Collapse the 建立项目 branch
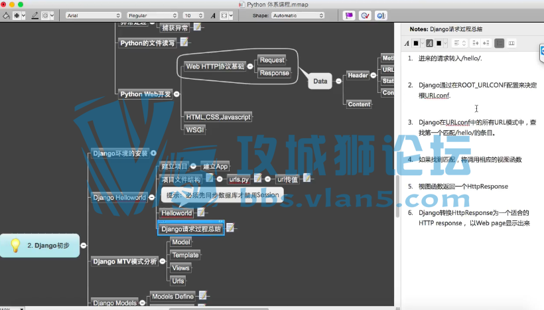The image size is (544, 310). pos(193,166)
